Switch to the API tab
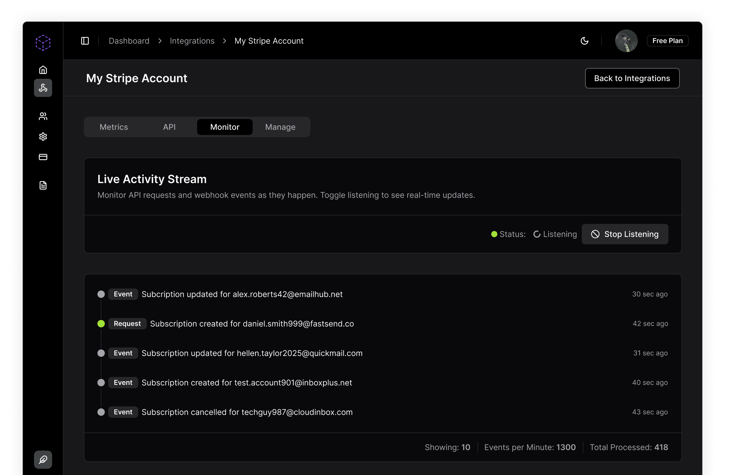 [x=169, y=127]
